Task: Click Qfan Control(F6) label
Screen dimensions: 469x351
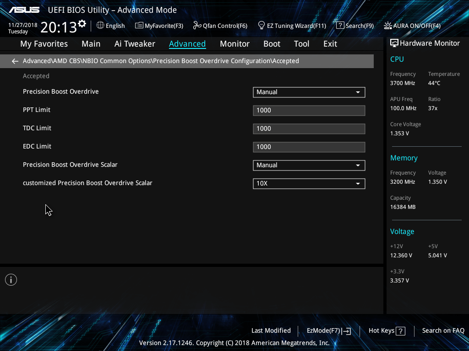Action: click(x=225, y=26)
